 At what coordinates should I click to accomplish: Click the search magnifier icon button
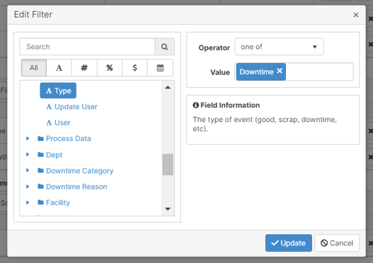click(x=165, y=47)
